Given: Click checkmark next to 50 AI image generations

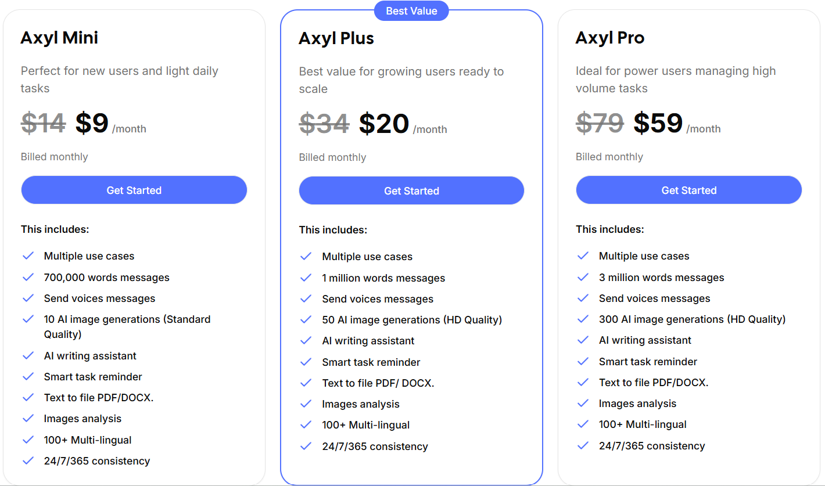Looking at the screenshot, I should (x=306, y=320).
